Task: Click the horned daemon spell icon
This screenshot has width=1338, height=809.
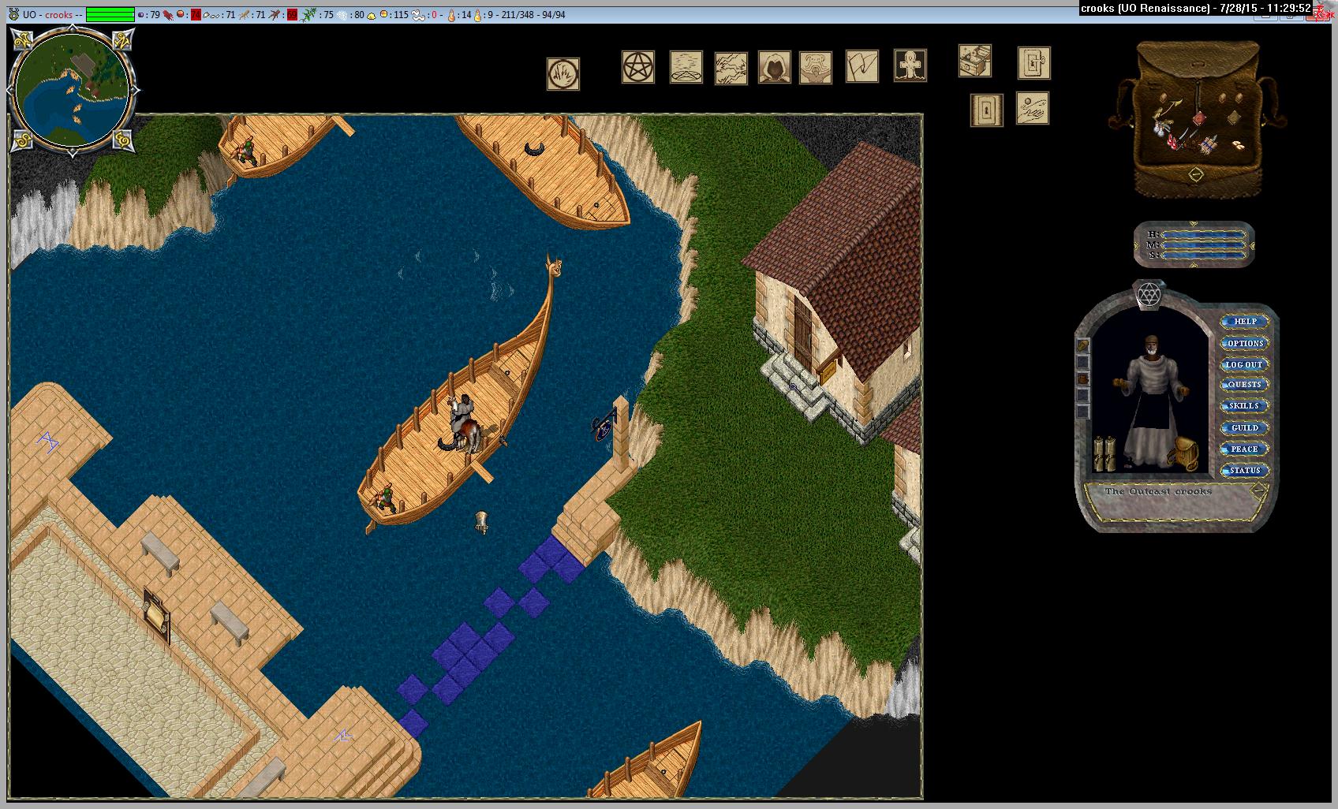Action: coord(816,68)
